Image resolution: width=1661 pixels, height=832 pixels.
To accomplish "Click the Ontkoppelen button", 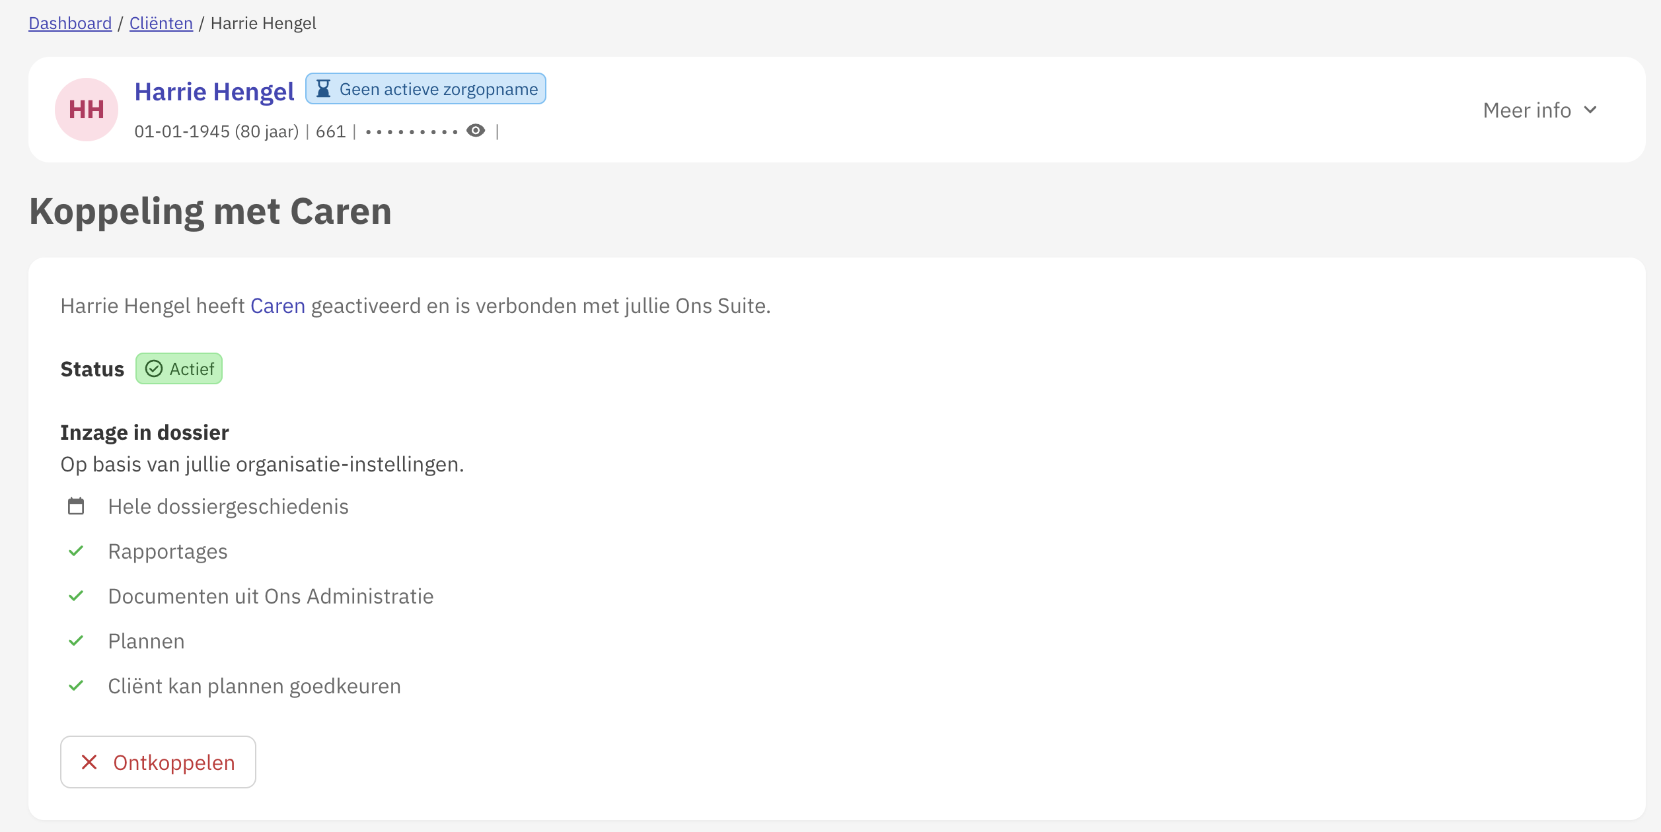I will pos(158,762).
